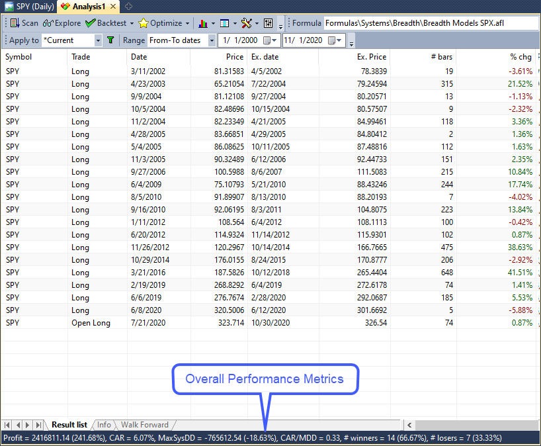Open the calendar picker for the 1/1/2000 date
The width and height of the screenshot is (541, 446).
(x=269, y=40)
